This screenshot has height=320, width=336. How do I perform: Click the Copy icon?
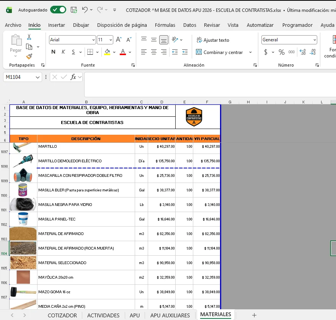[29, 47]
